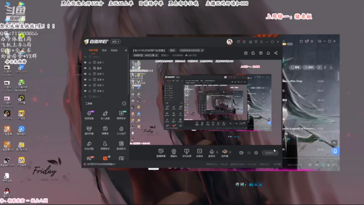
Task: Open the stream tag selector
Action: [x=191, y=50]
